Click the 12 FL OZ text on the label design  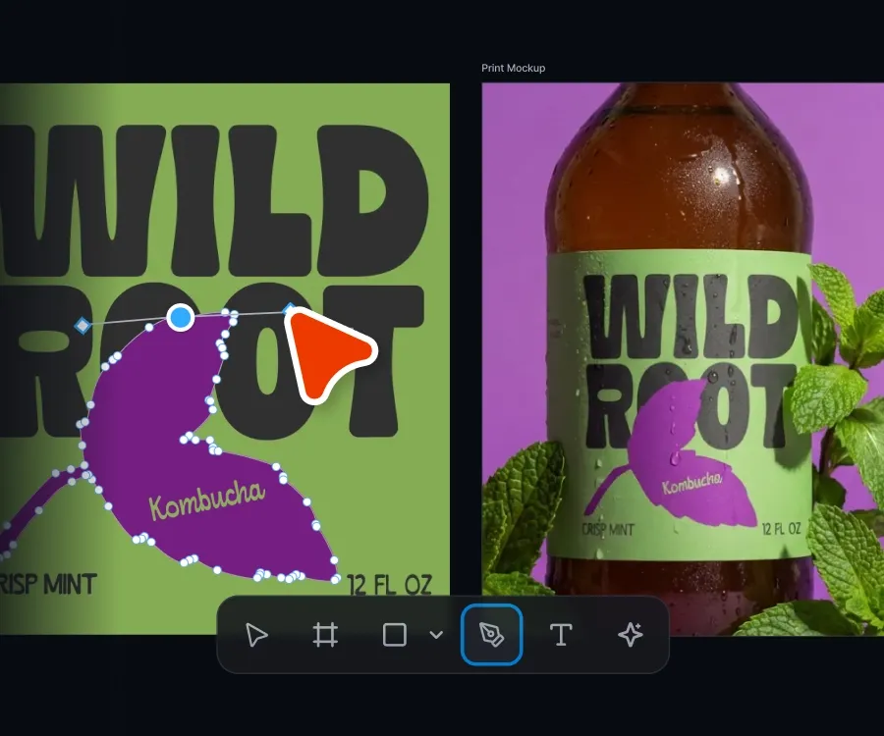pyautogui.click(x=390, y=585)
